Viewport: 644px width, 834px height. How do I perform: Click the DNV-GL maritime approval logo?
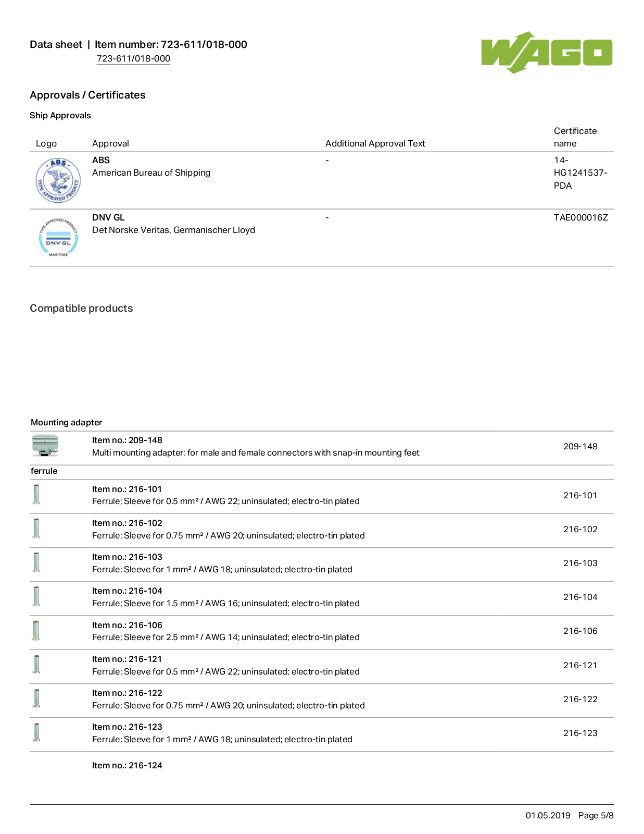(58, 238)
